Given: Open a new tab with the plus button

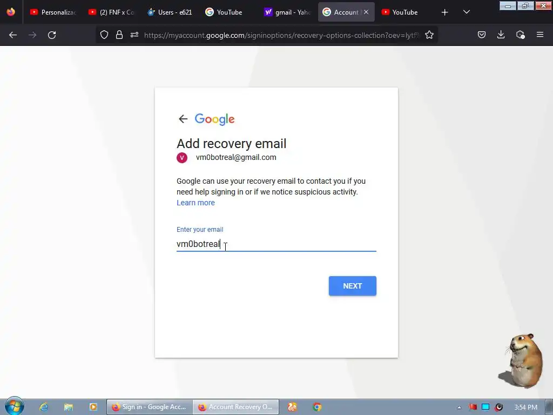Looking at the screenshot, I should tap(445, 12).
